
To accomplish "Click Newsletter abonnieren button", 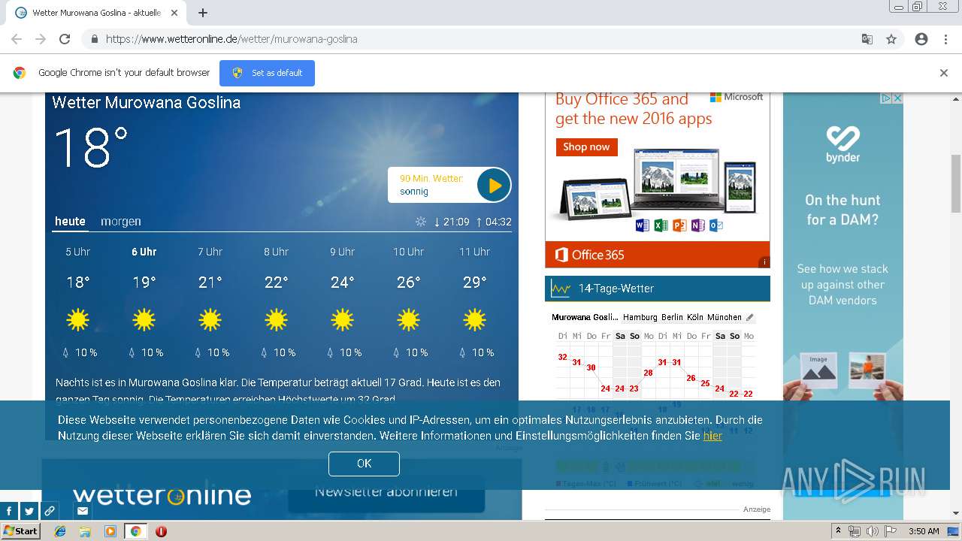I will coord(386,493).
